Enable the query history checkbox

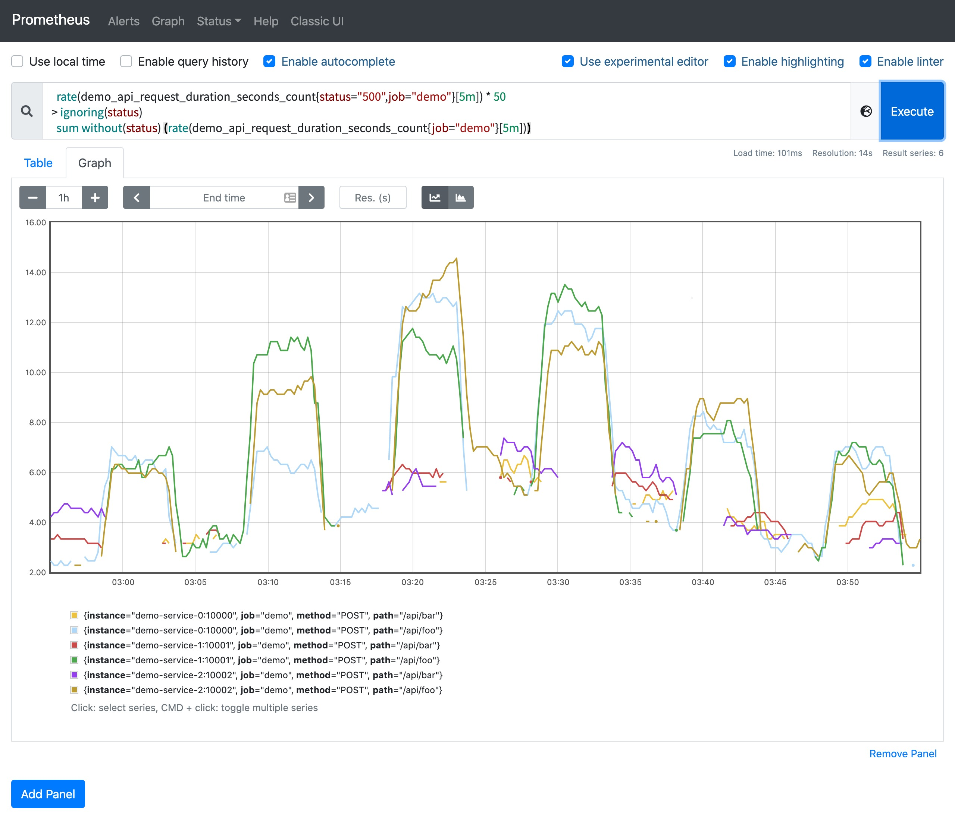[x=126, y=61]
